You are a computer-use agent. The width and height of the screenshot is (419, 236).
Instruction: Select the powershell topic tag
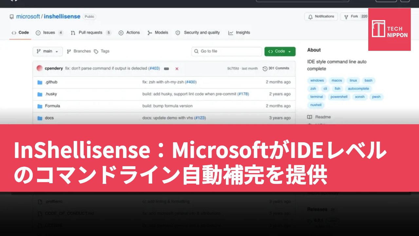pos(339,97)
